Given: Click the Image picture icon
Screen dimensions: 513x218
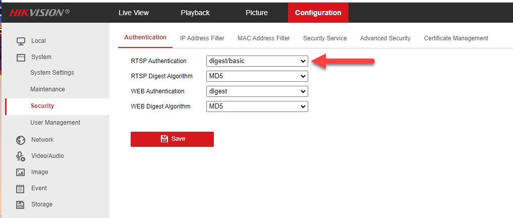Looking at the screenshot, I should point(21,172).
